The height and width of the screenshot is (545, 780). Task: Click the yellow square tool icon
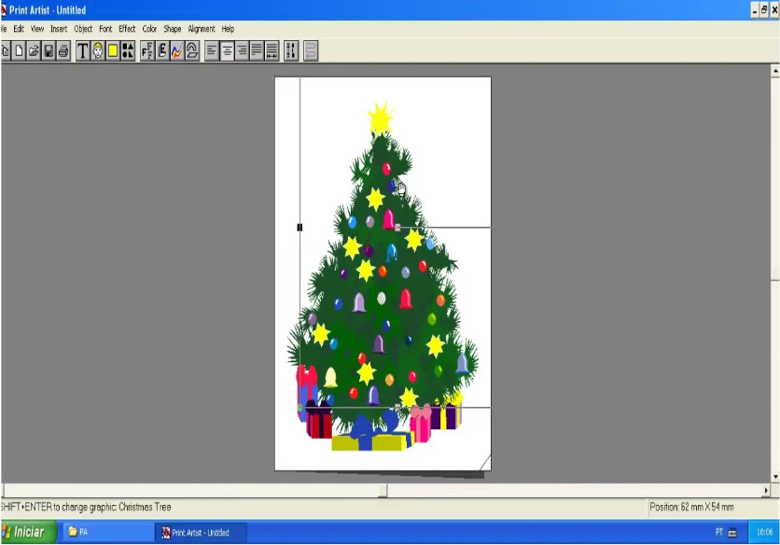[113, 50]
